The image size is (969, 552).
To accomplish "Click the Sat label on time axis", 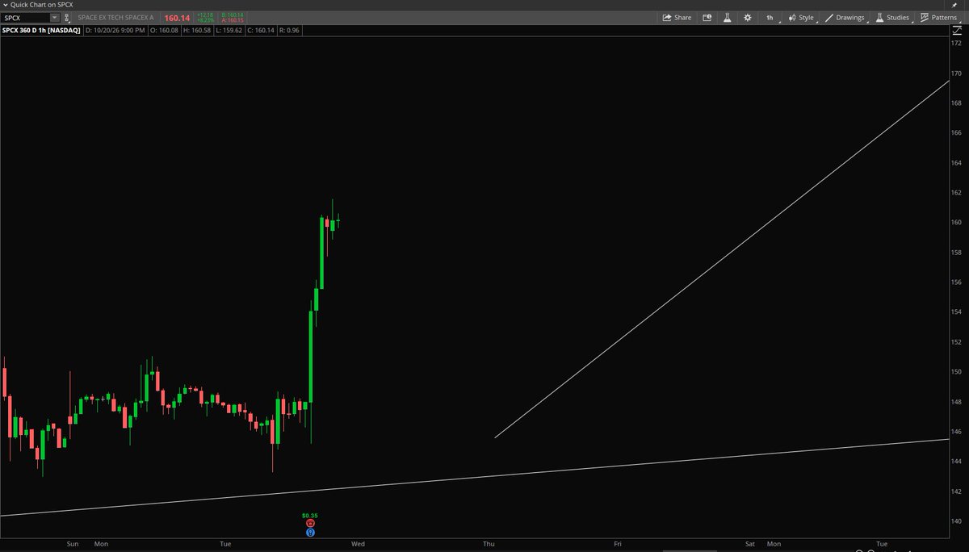I will pyautogui.click(x=749, y=544).
